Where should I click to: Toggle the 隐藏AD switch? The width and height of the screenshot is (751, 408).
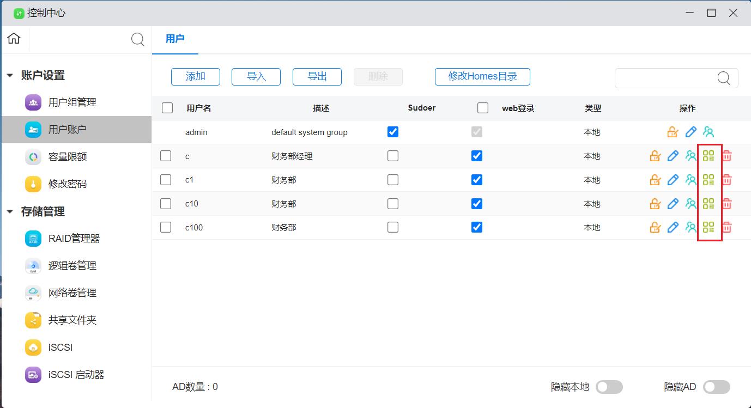coord(716,387)
